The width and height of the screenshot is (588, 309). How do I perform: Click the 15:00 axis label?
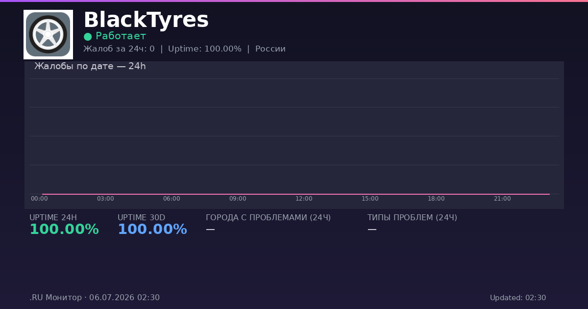point(370,199)
